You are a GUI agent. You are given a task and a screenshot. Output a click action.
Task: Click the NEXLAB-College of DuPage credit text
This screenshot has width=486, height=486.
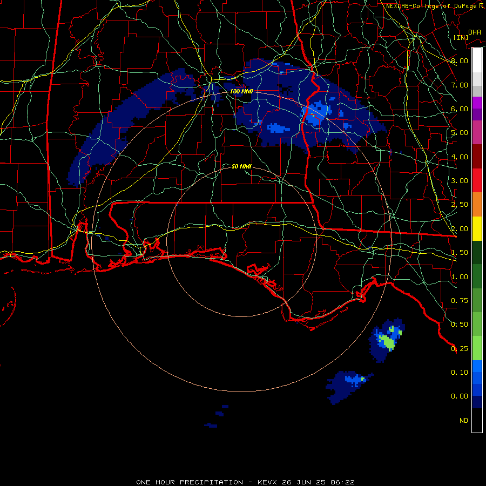(x=435, y=6)
